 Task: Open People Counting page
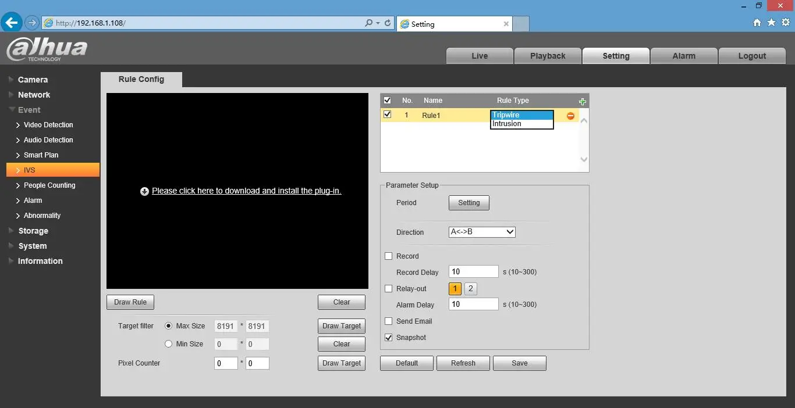point(49,185)
